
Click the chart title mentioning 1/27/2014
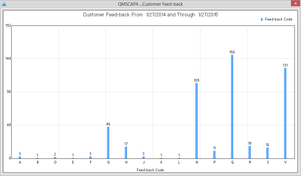(150, 14)
